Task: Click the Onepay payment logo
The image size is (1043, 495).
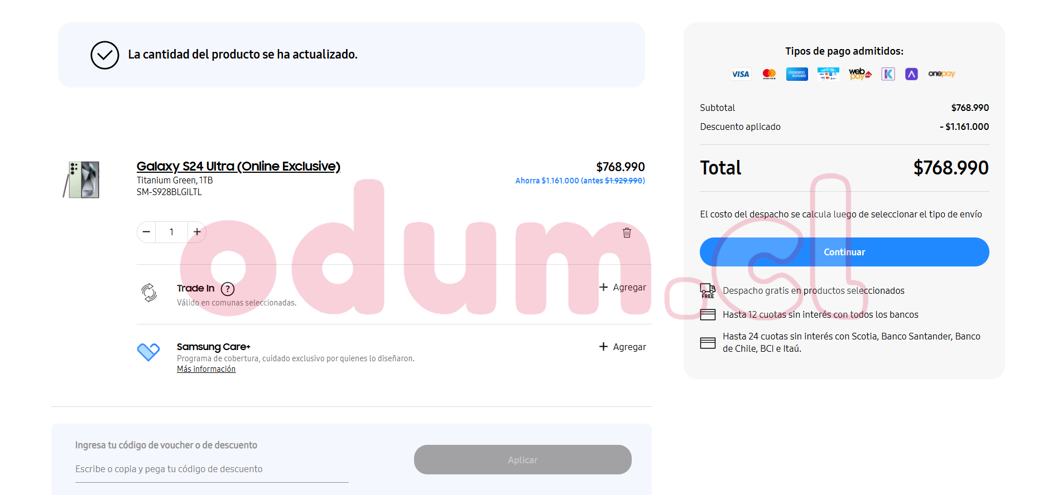Action: [941, 74]
